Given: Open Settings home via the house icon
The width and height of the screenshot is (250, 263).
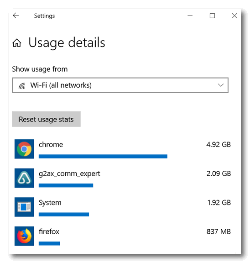Looking at the screenshot, I should click(x=17, y=43).
